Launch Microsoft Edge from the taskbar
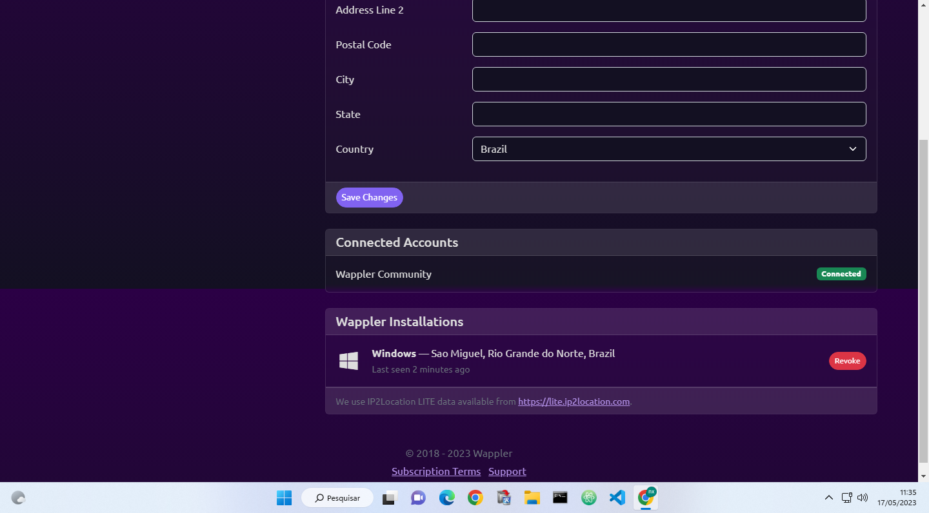929x513 pixels. click(446, 497)
